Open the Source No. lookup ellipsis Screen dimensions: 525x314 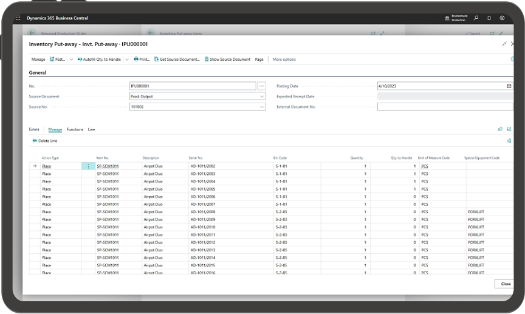[x=262, y=107]
